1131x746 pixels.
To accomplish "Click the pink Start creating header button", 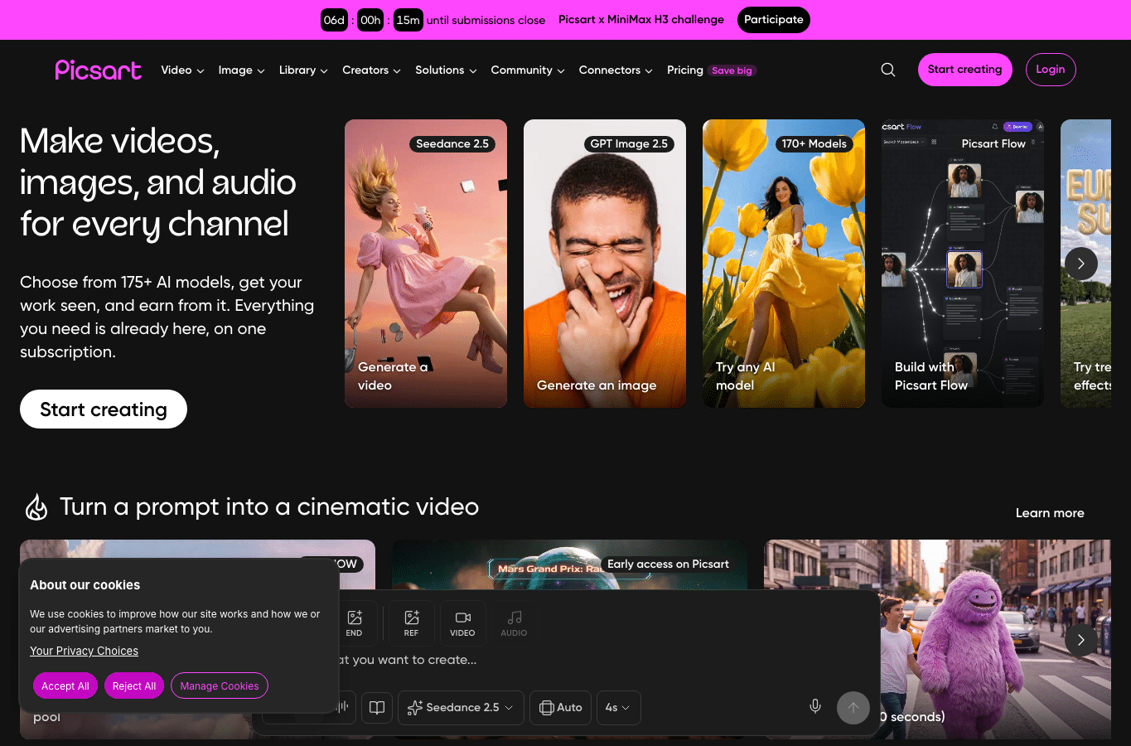I will click(x=964, y=70).
